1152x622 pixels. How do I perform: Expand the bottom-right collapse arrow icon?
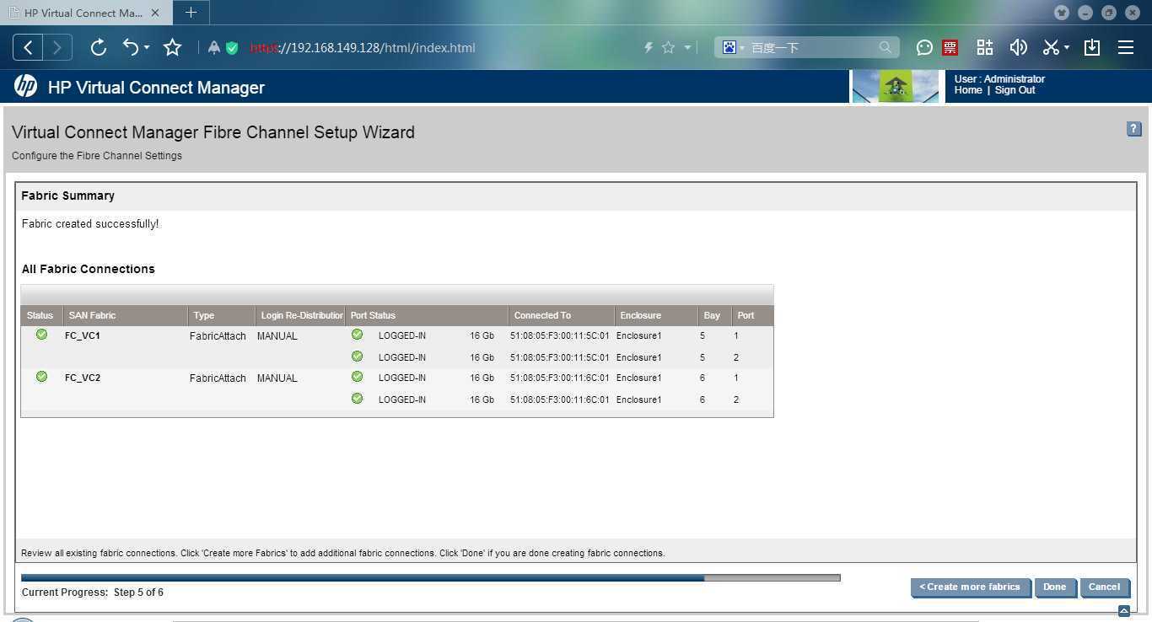(1123, 610)
